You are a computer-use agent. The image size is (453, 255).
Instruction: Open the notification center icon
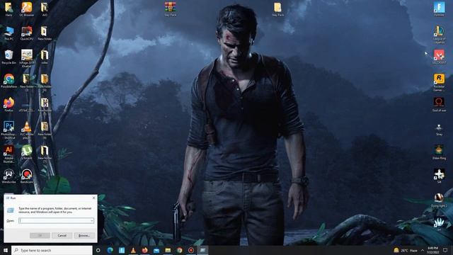tap(445, 250)
